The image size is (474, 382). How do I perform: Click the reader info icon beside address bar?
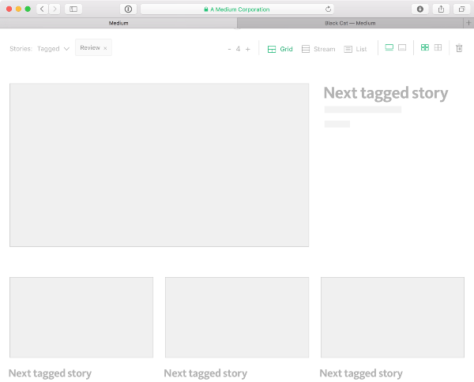click(128, 9)
